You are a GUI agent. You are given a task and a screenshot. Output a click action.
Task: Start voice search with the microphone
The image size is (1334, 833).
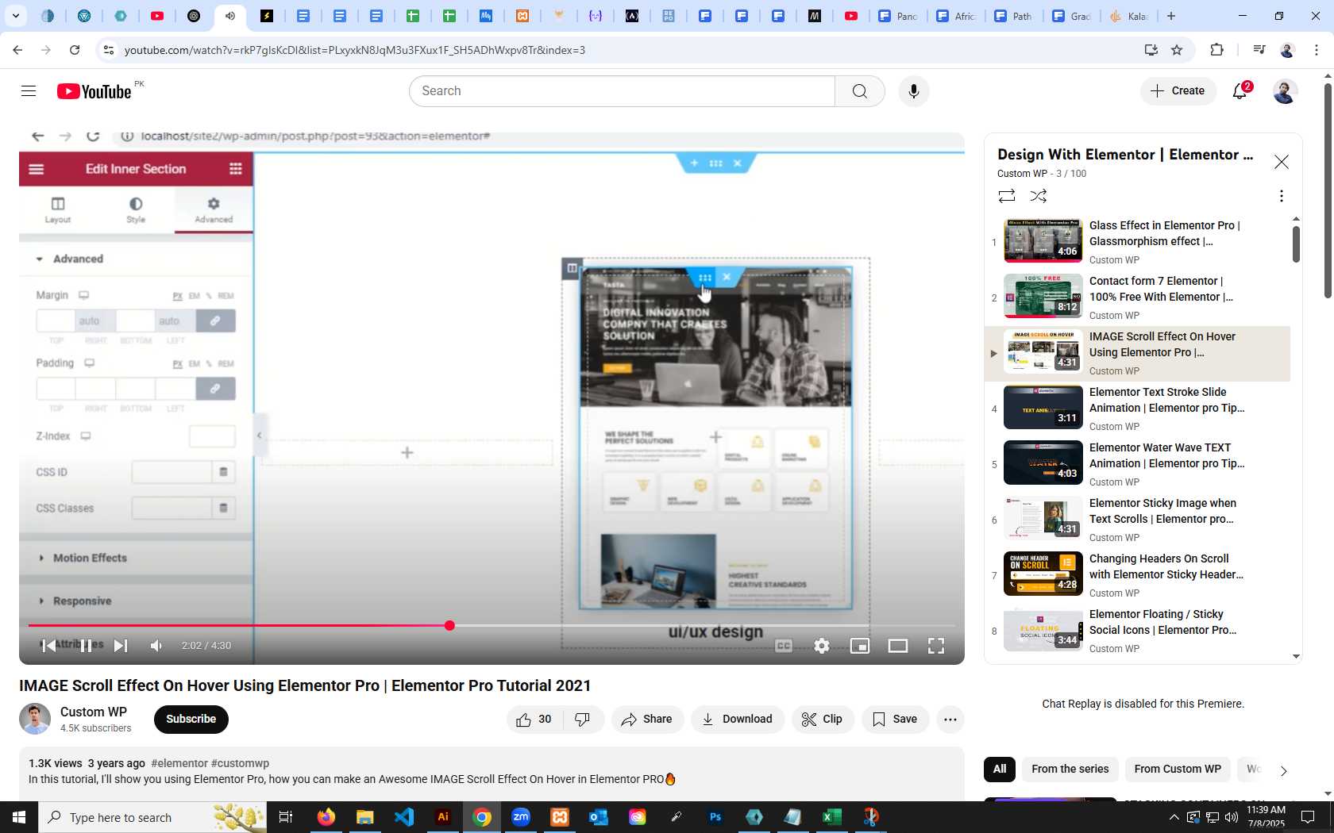[x=914, y=91]
